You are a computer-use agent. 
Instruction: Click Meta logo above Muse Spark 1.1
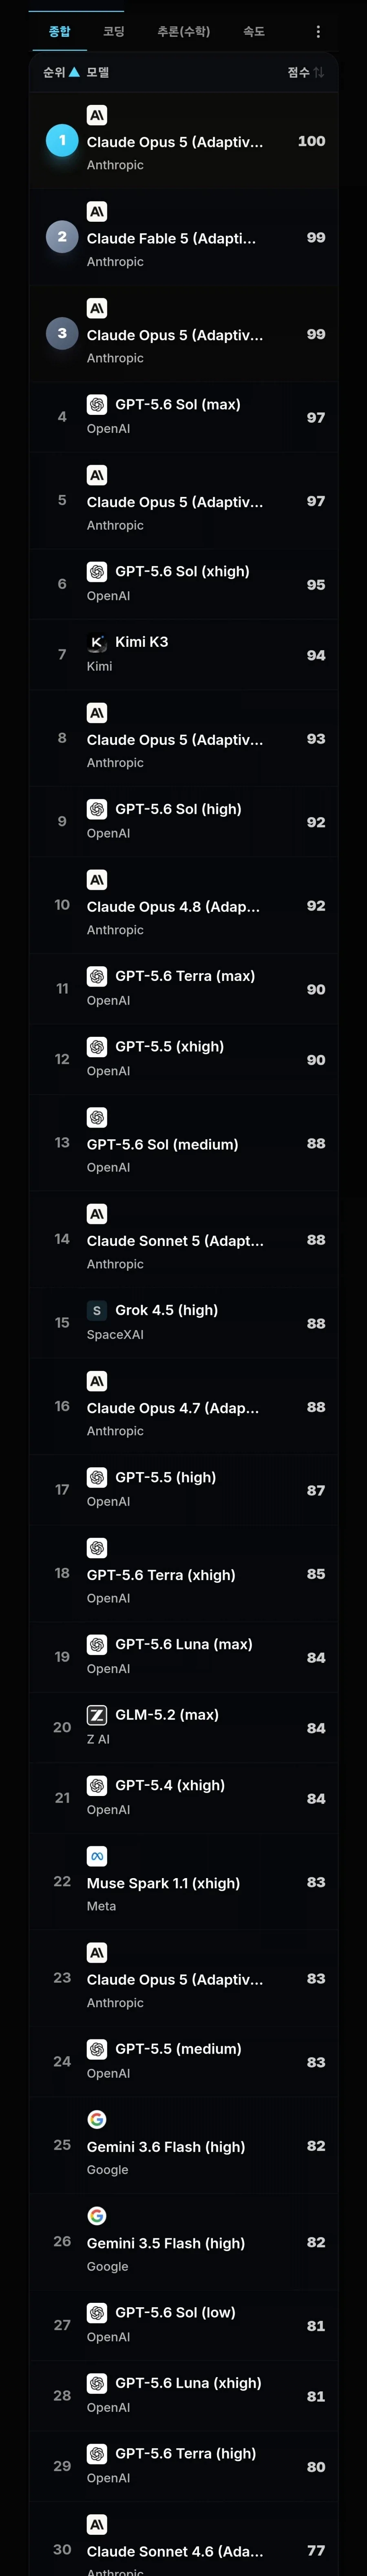pyautogui.click(x=97, y=1856)
